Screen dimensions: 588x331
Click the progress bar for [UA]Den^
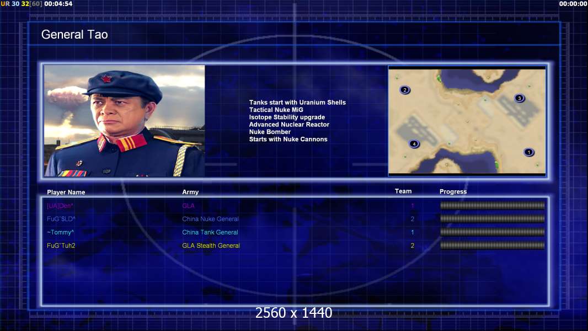click(492, 205)
